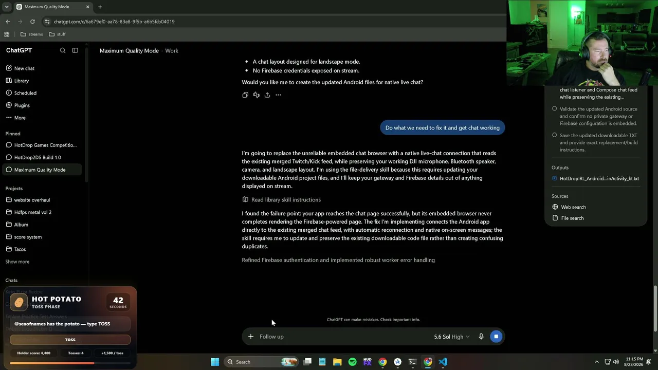
Task: Add attachment with the plus button
Action: pyautogui.click(x=251, y=337)
